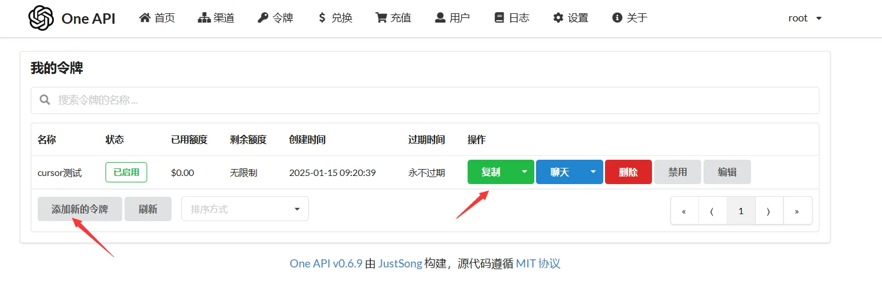Click the magnifier search icon
The height and width of the screenshot is (290, 882).
pyautogui.click(x=45, y=100)
